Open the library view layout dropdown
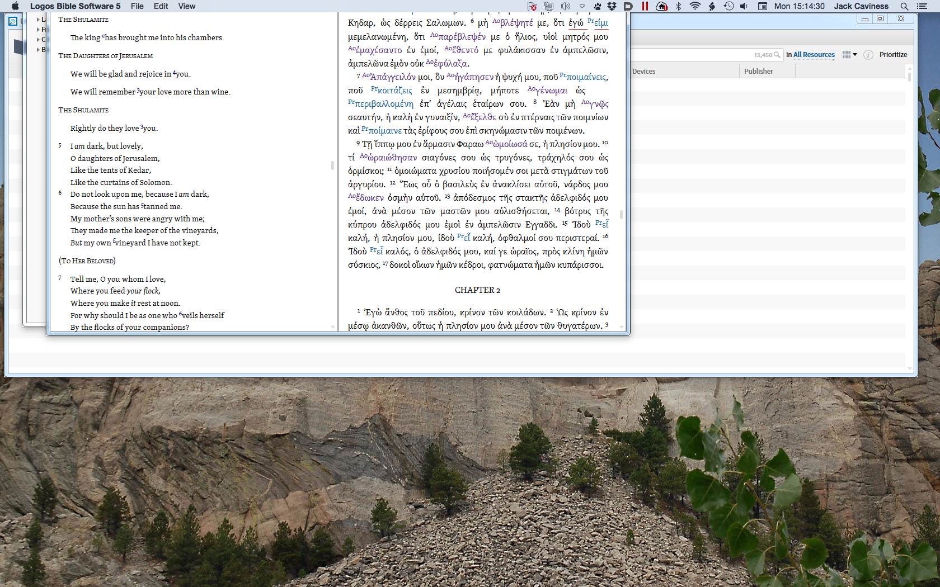The image size is (940, 587). pyautogui.click(x=849, y=55)
